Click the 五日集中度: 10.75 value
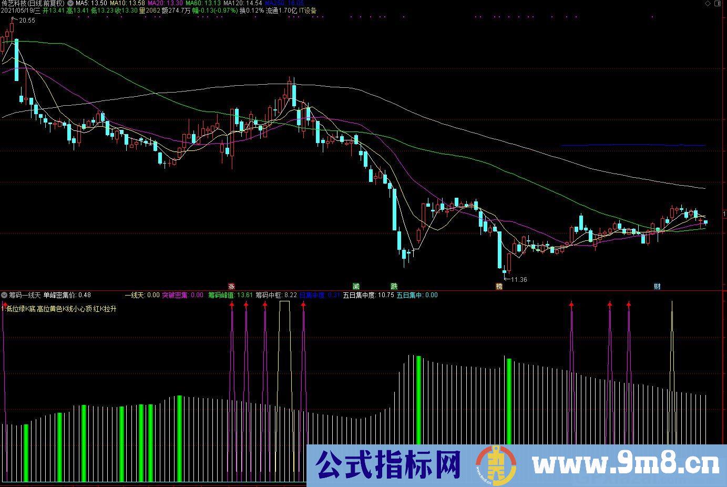 coord(368,295)
